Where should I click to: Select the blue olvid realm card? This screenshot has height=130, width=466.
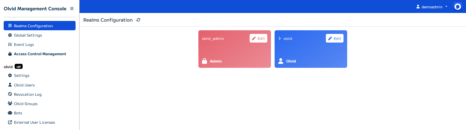[x=311, y=49]
